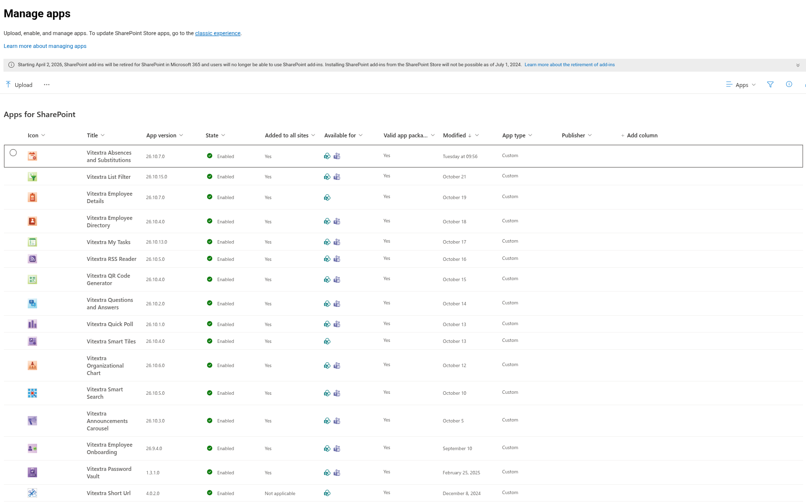This screenshot has width=806, height=504.
Task: Click the Upload button
Action: pos(19,84)
